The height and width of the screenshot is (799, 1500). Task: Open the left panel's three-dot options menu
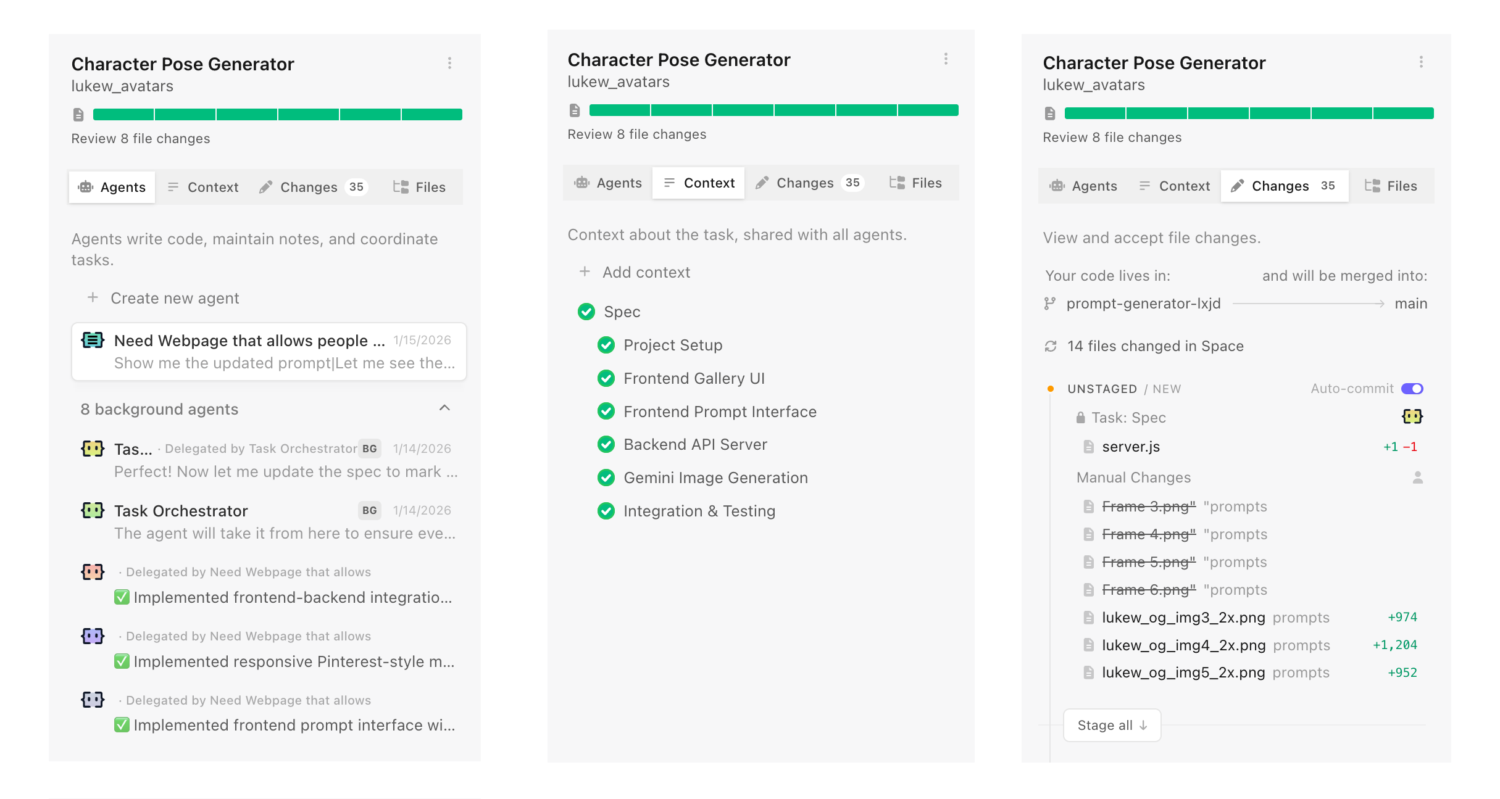[x=449, y=63]
